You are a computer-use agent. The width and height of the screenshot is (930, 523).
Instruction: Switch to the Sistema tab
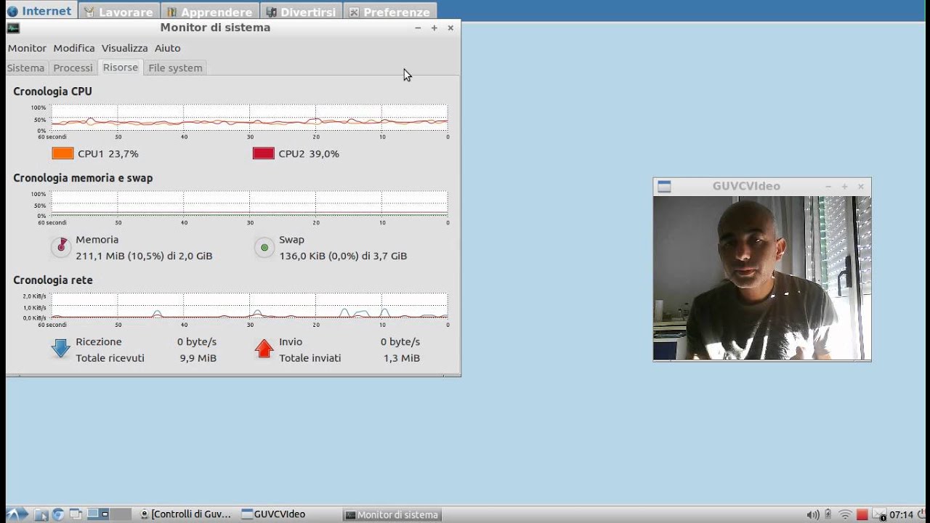[25, 68]
